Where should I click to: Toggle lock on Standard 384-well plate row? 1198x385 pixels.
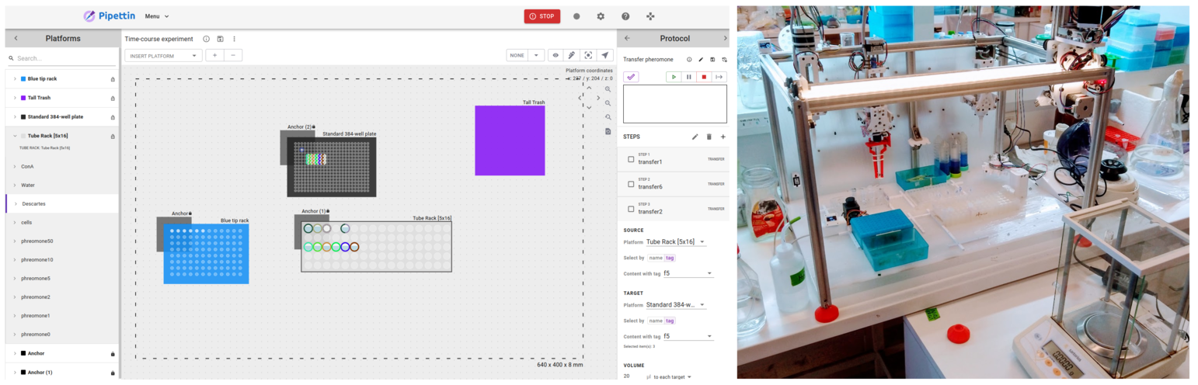point(113,117)
